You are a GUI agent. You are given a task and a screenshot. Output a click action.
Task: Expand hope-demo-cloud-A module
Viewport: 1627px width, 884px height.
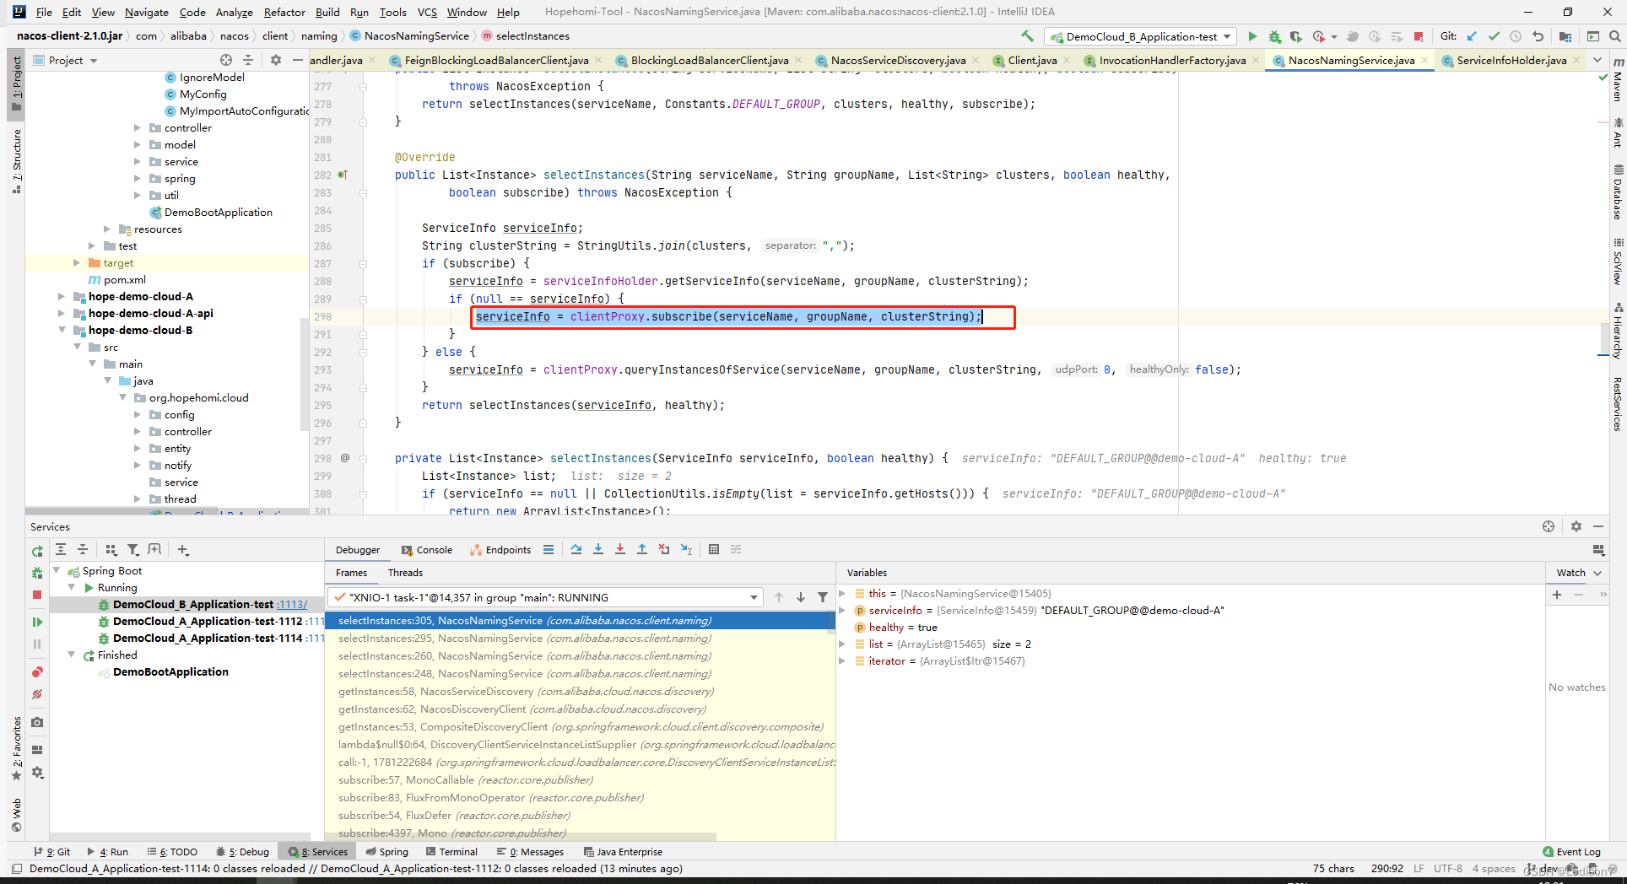[x=62, y=297]
